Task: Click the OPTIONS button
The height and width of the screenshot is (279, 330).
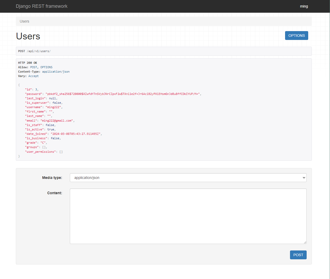Action: [x=297, y=36]
